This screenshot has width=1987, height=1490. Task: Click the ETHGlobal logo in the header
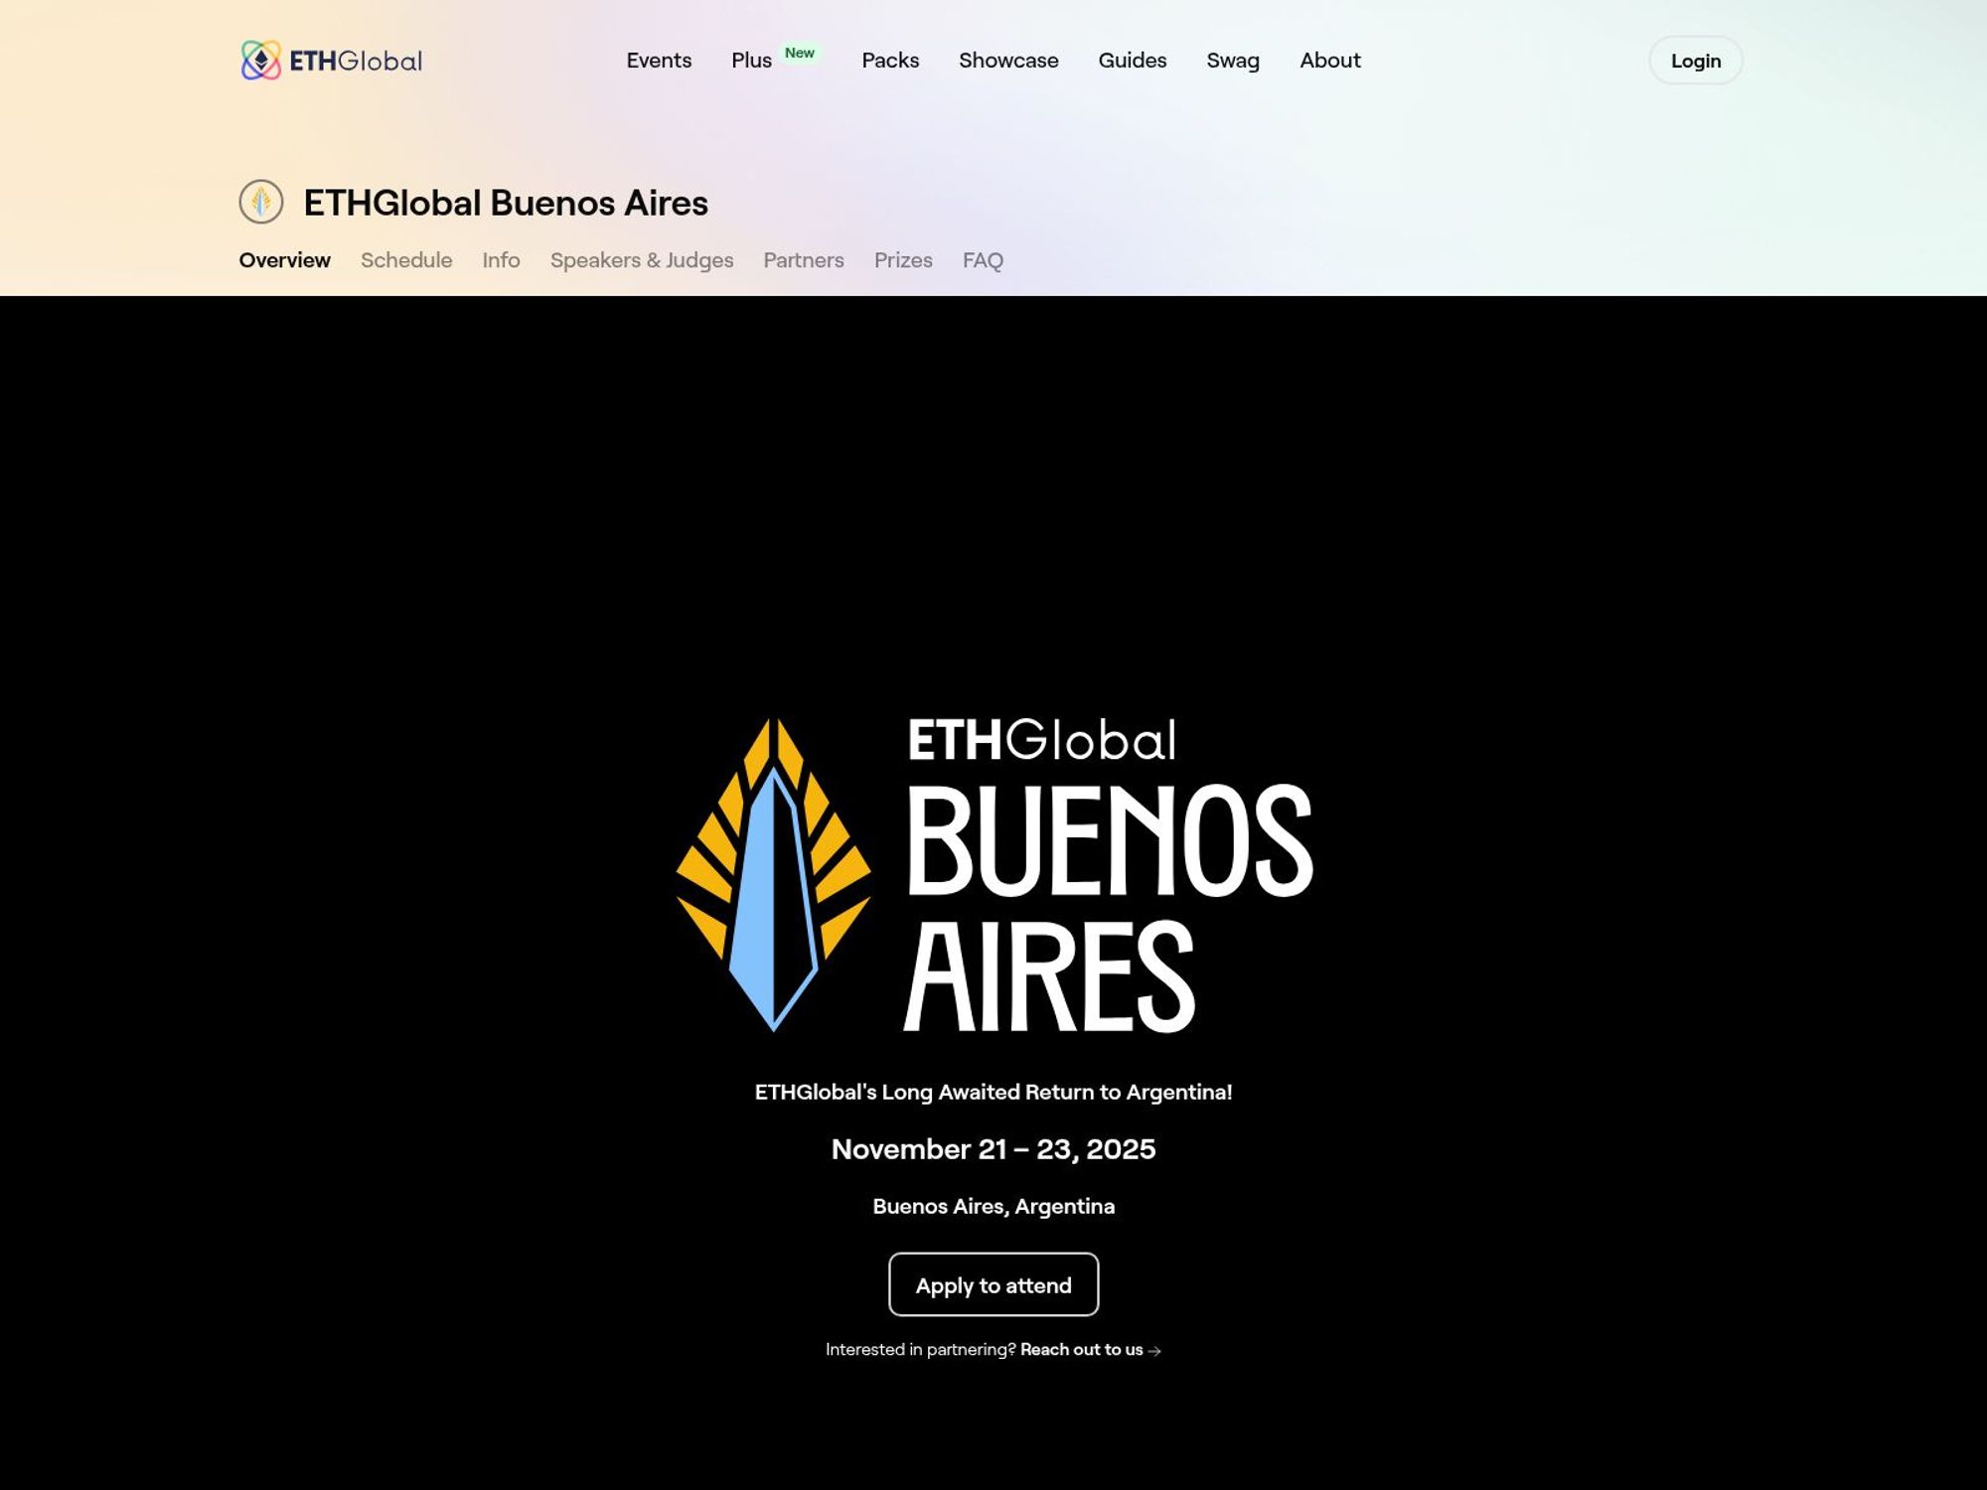point(331,61)
